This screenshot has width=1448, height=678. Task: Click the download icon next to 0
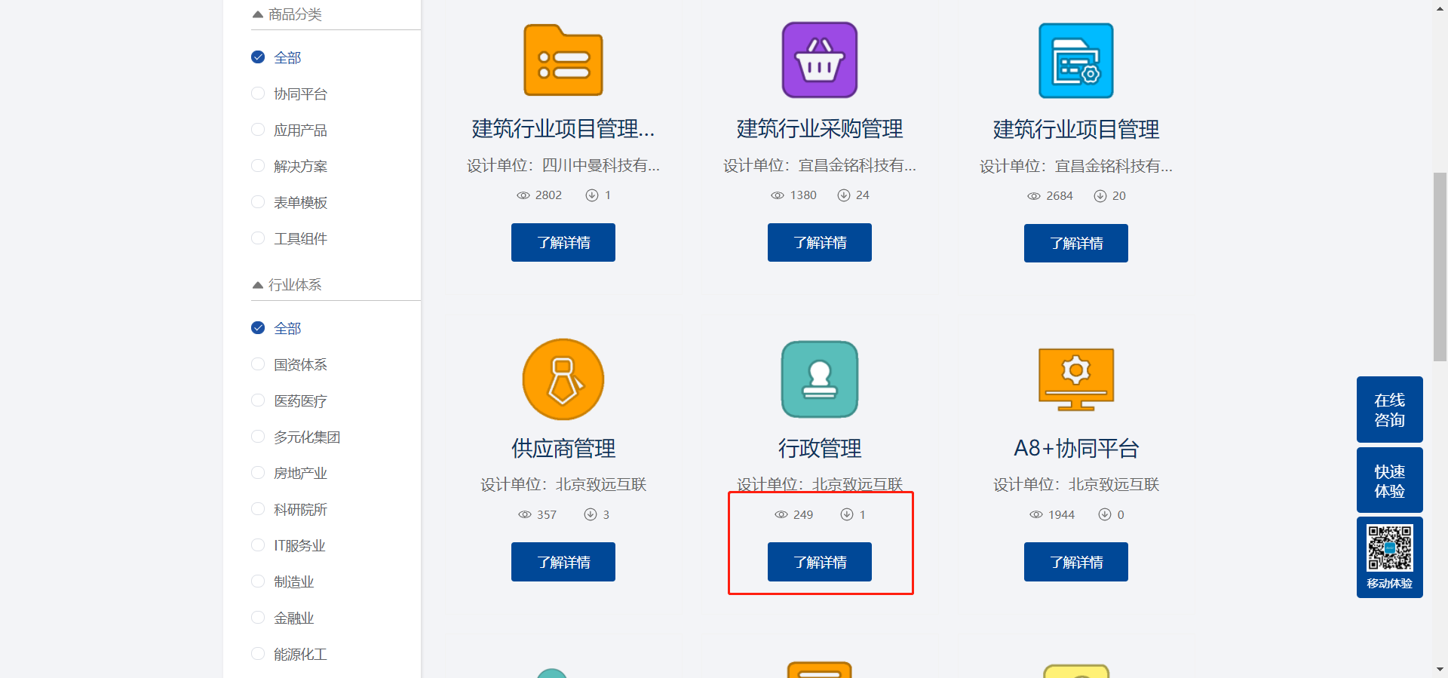coord(1105,514)
